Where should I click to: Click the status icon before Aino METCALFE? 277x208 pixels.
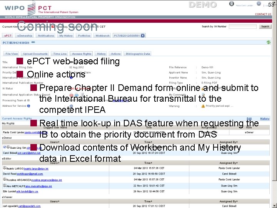(x=5, y=186)
